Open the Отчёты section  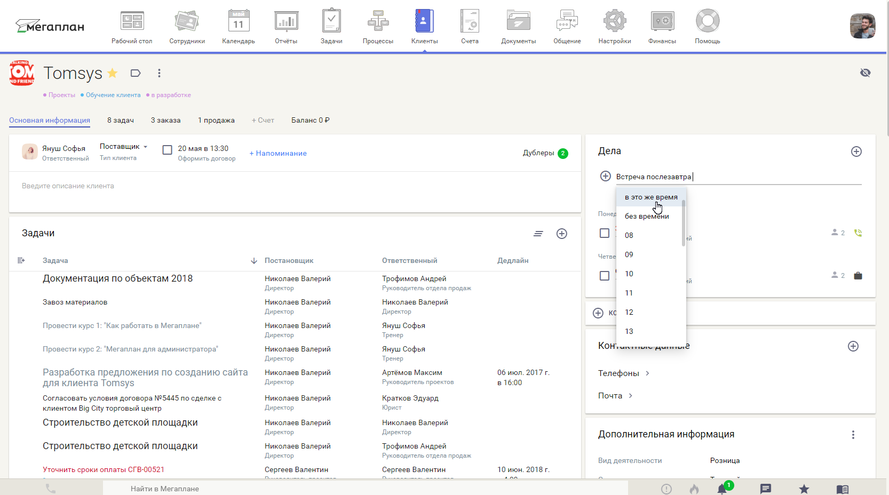(286, 27)
